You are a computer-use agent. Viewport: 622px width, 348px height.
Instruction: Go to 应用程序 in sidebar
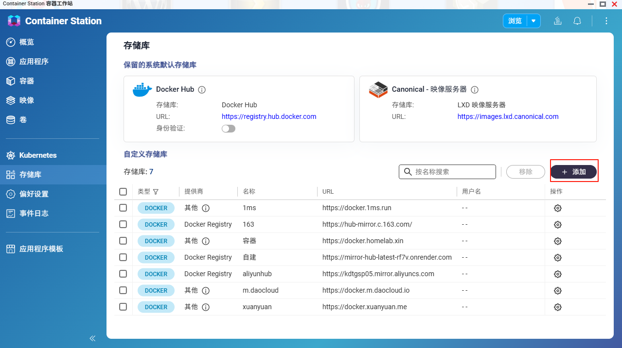coord(53,62)
